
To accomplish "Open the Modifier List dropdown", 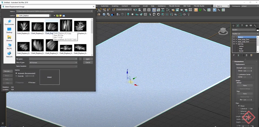I will coord(244,34).
